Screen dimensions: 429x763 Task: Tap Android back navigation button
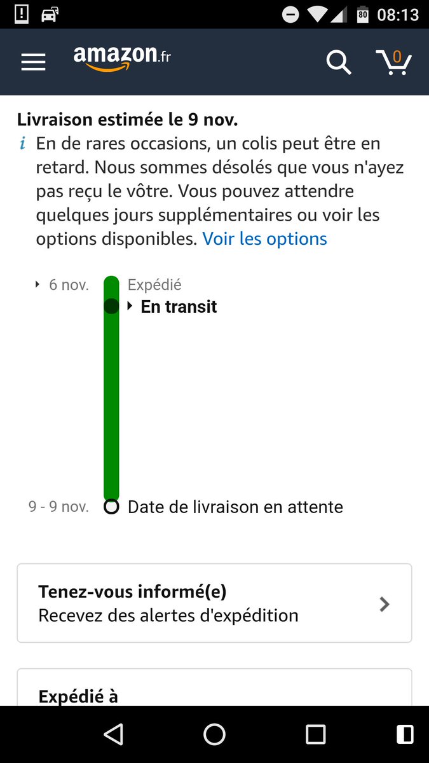coord(113,734)
